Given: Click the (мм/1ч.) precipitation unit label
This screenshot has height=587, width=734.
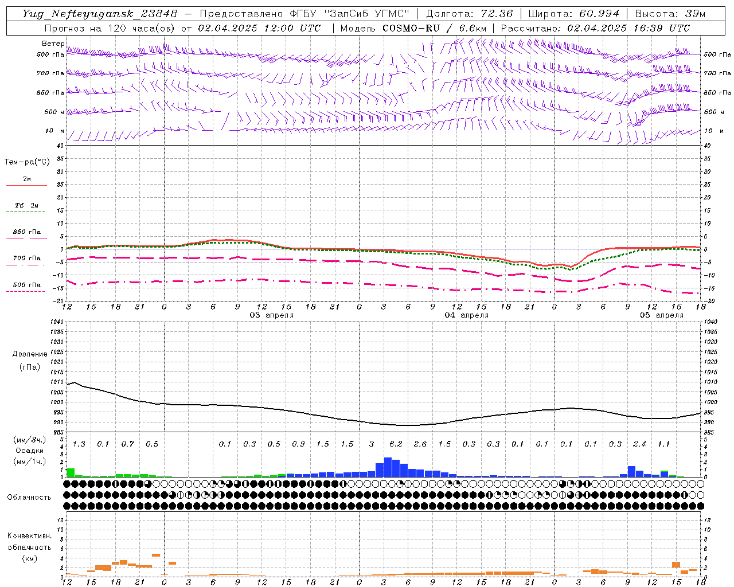Looking at the screenshot, I should click(x=29, y=461).
